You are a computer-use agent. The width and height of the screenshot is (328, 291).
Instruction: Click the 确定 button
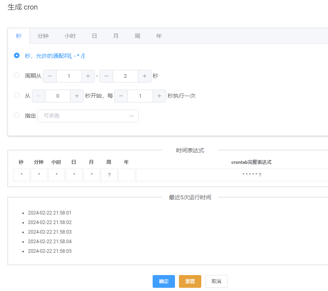pos(164,281)
